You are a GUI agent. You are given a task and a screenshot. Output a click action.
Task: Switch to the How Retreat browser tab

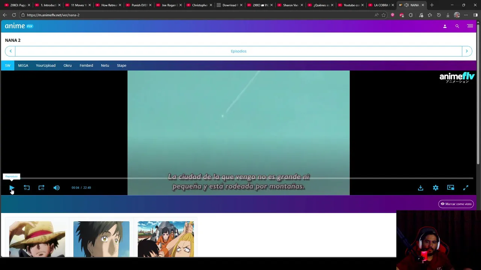coord(109,5)
